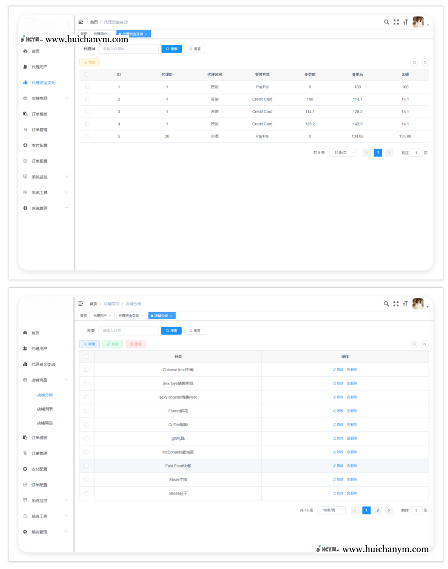Tick the checkbox for Flower鲜花 category
Image resolution: width=448 pixels, height=569 pixels.
coord(87,411)
